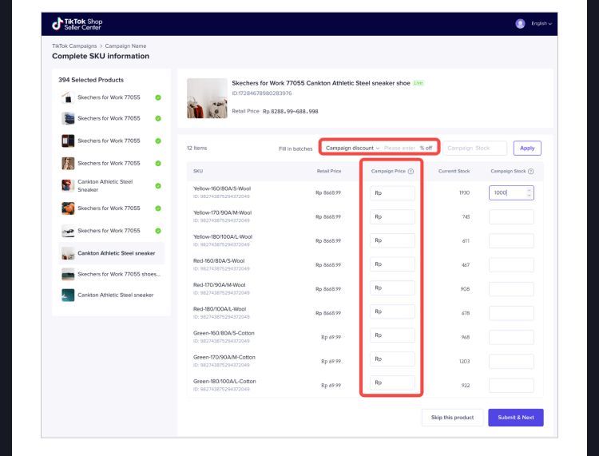The image size is (599, 456).
Task: Select 'Cankton Athletic Steel Sneaker' two-line sidebar item
Action: pos(111,185)
